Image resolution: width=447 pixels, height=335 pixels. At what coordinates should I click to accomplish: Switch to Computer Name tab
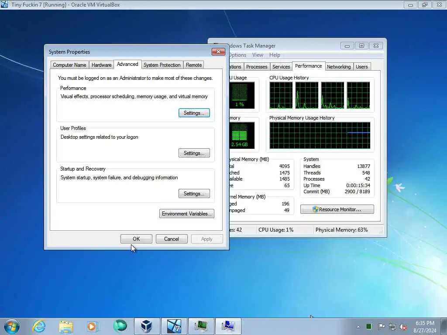pos(69,65)
